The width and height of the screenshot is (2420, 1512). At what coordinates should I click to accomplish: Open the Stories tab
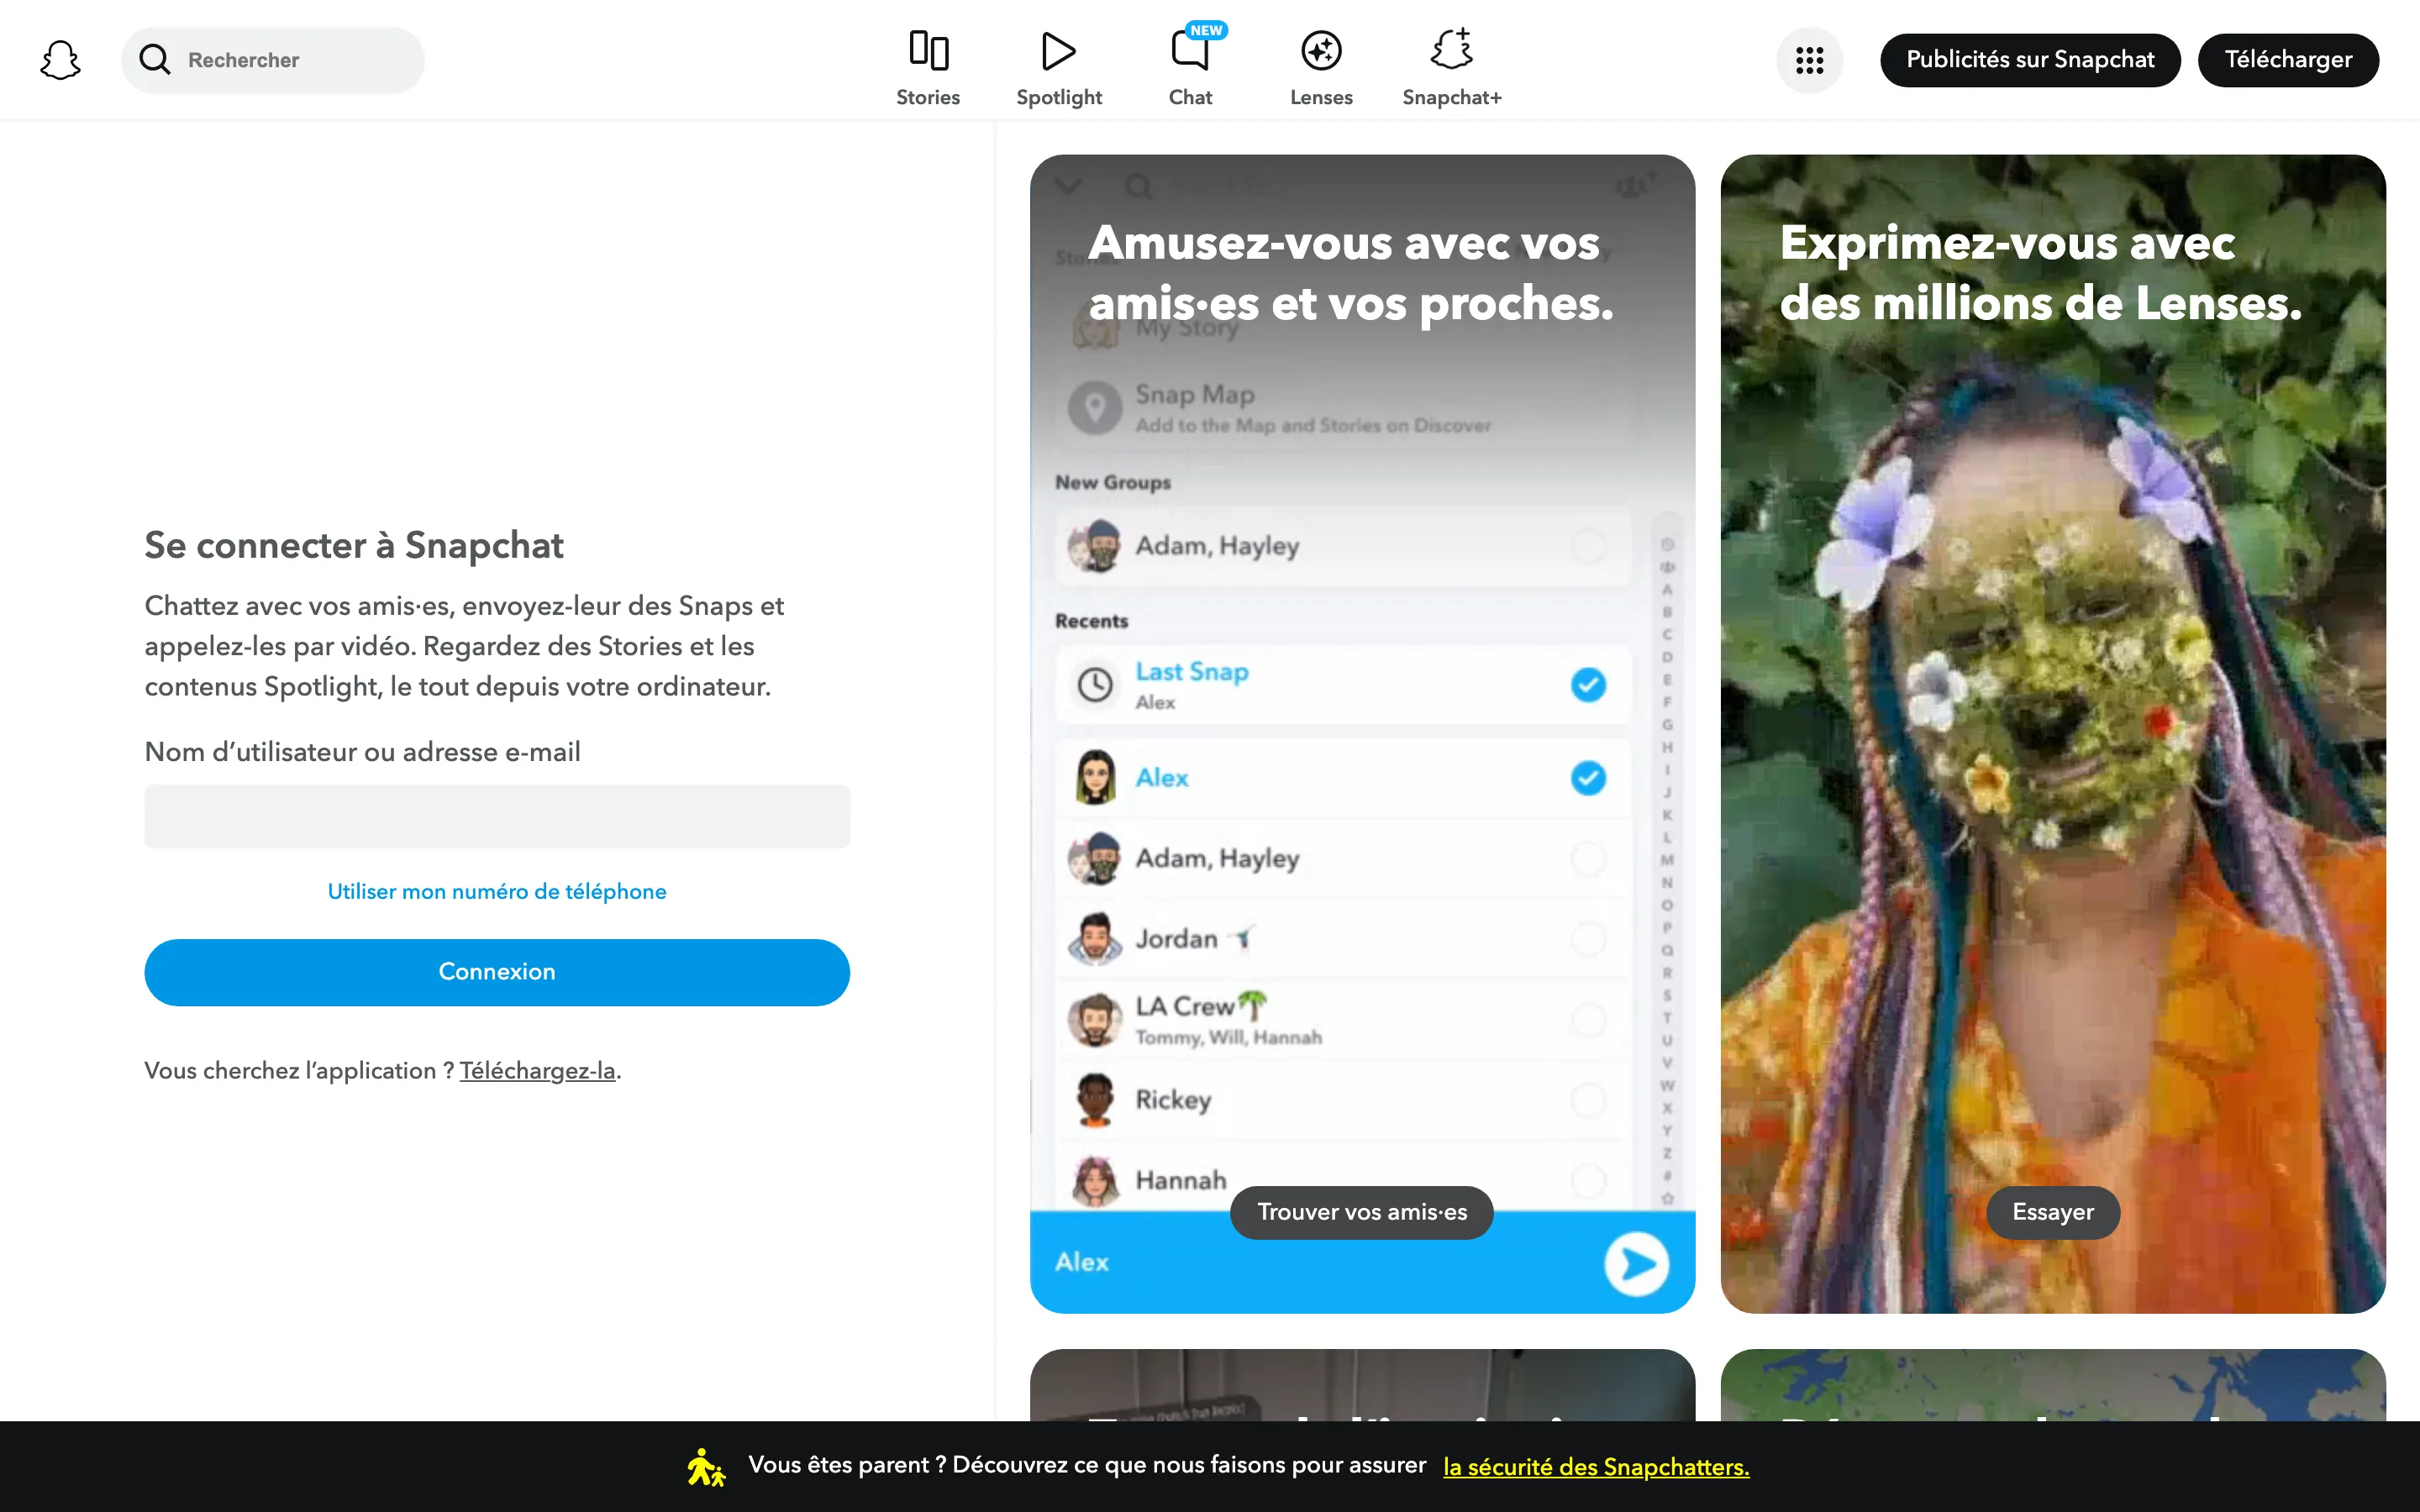[928, 68]
